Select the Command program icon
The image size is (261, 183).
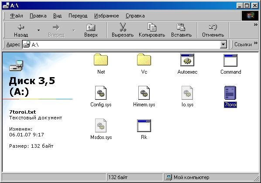[x=230, y=60]
